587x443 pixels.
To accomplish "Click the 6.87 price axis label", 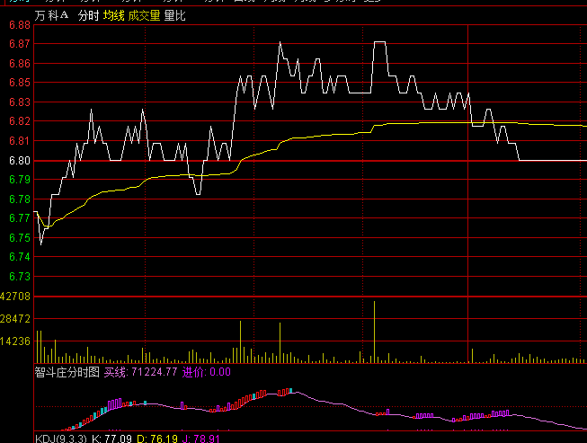I will coord(17,44).
